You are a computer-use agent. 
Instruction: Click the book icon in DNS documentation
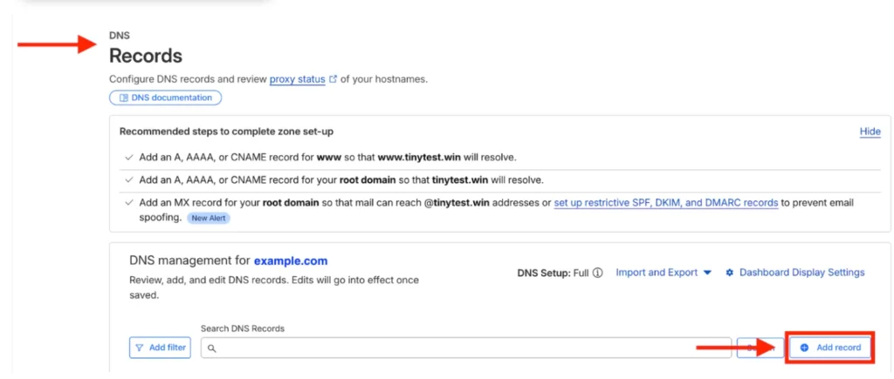pyautogui.click(x=124, y=98)
